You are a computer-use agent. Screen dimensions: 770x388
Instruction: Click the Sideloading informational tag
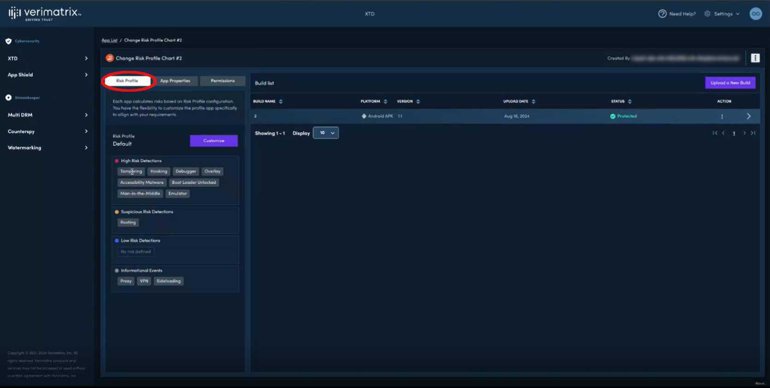(169, 281)
